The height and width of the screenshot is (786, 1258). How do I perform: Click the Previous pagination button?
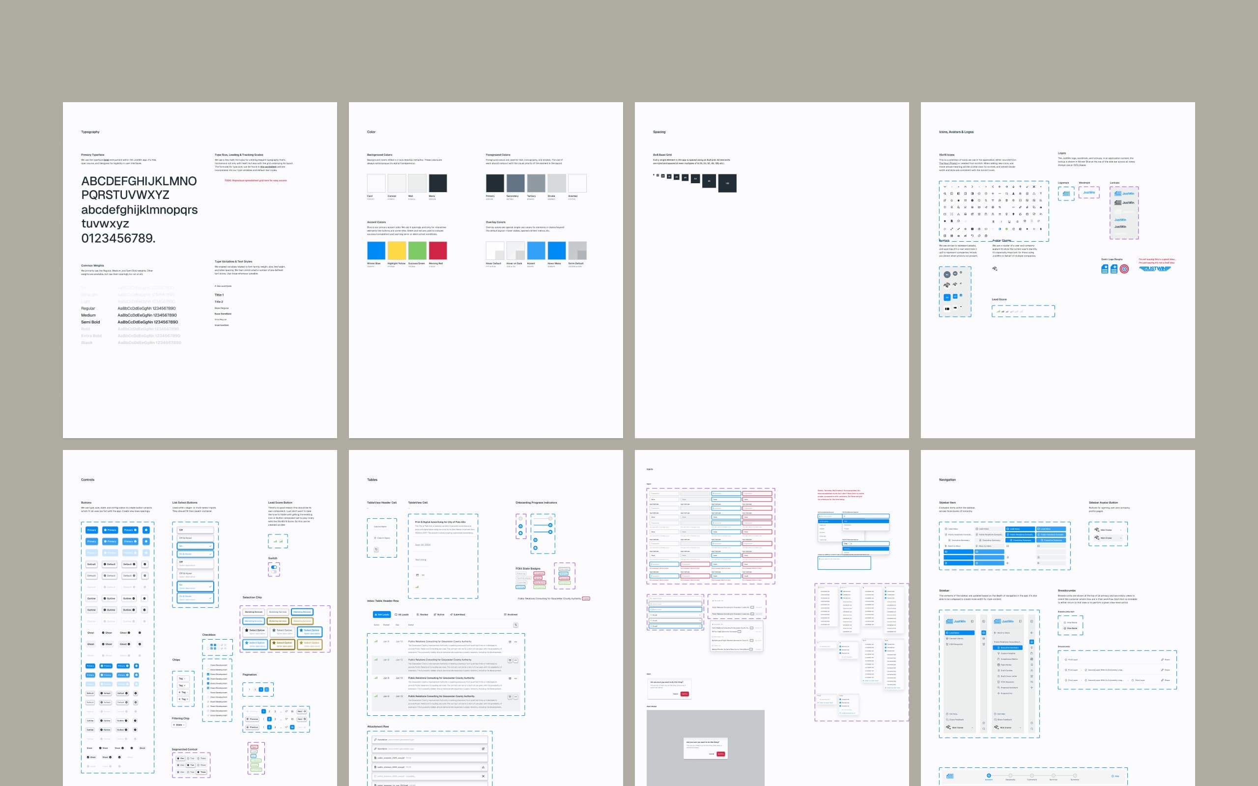tap(252, 719)
